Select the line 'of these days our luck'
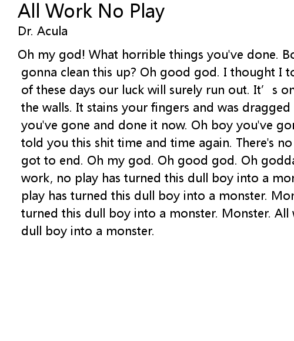 [158, 90]
